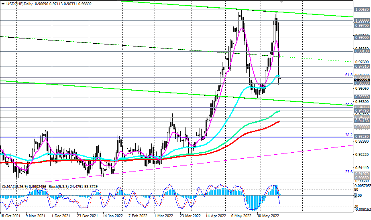371x220 pixels.
Task: Select the 0.99000 price level label
Action: tap(362, 38)
